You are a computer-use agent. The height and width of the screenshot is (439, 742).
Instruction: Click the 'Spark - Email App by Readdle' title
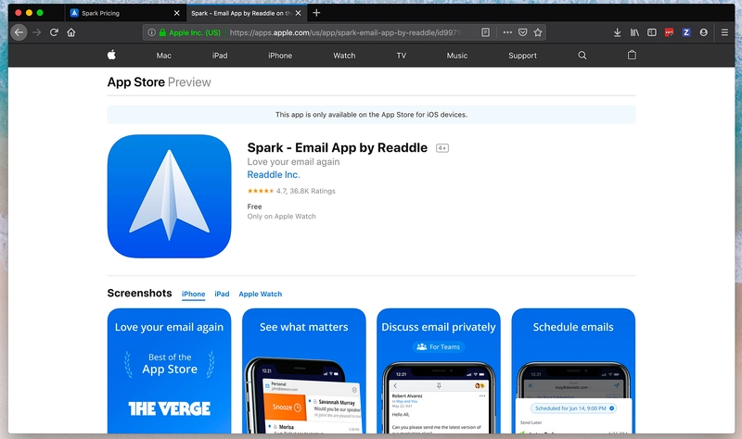point(338,148)
